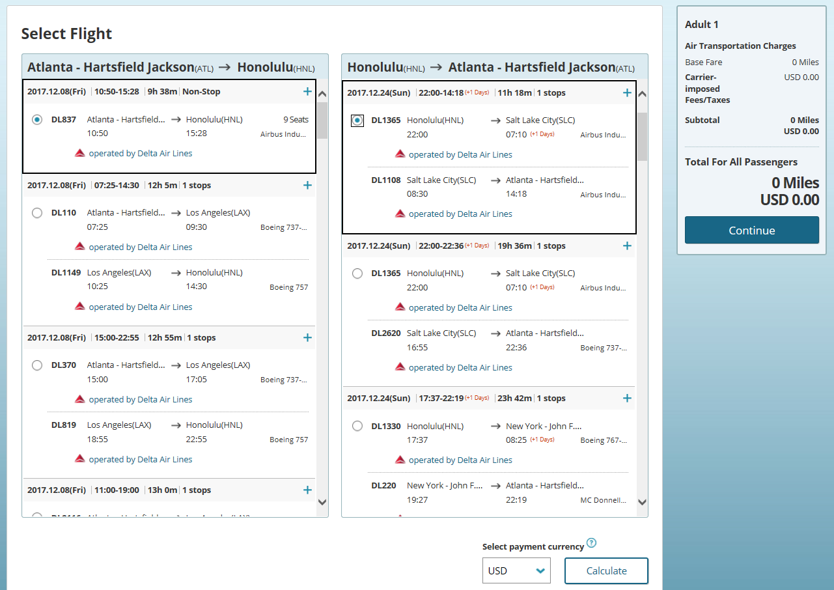Click the "Boeing 767-..." aircraft text
This screenshot has width=834, height=590.
pyautogui.click(x=604, y=441)
